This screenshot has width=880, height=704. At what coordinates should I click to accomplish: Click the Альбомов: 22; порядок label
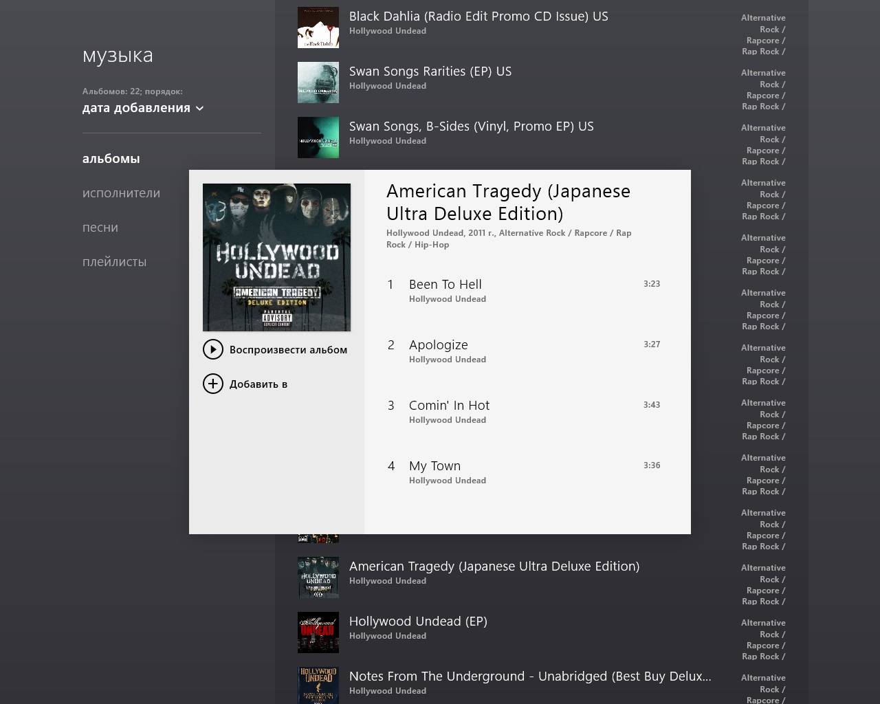coord(133,91)
